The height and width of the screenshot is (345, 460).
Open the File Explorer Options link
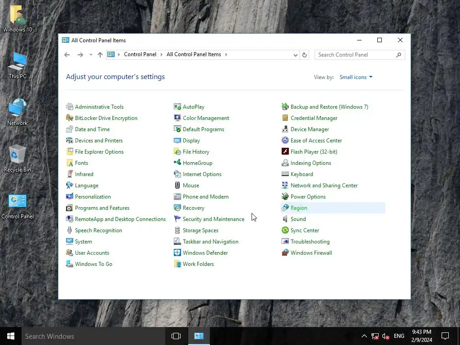99,152
